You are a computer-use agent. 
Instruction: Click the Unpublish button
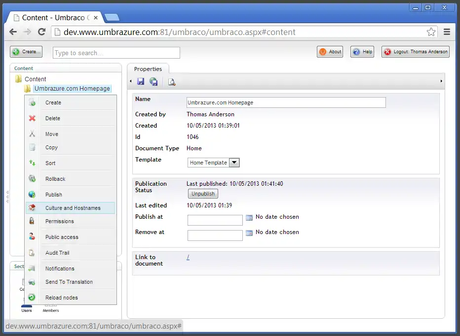point(203,194)
